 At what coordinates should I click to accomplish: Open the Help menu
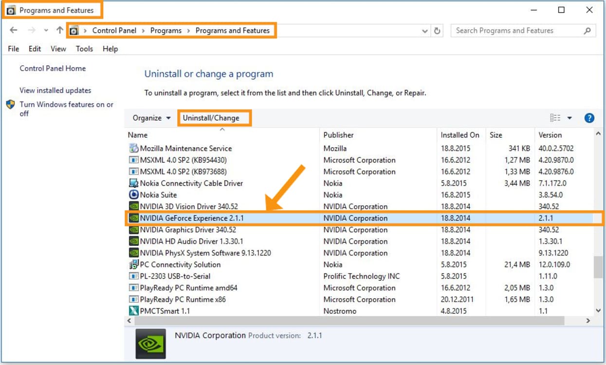click(x=110, y=49)
